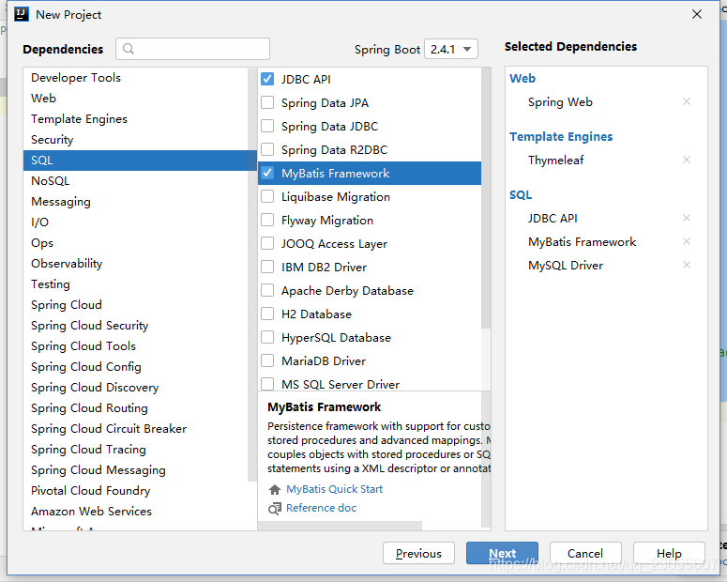Click the Next button
This screenshot has width=727, height=582.
tap(502, 553)
